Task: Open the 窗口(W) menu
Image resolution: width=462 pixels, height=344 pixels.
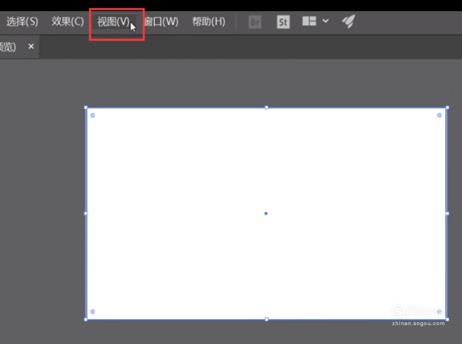Action: (161, 22)
